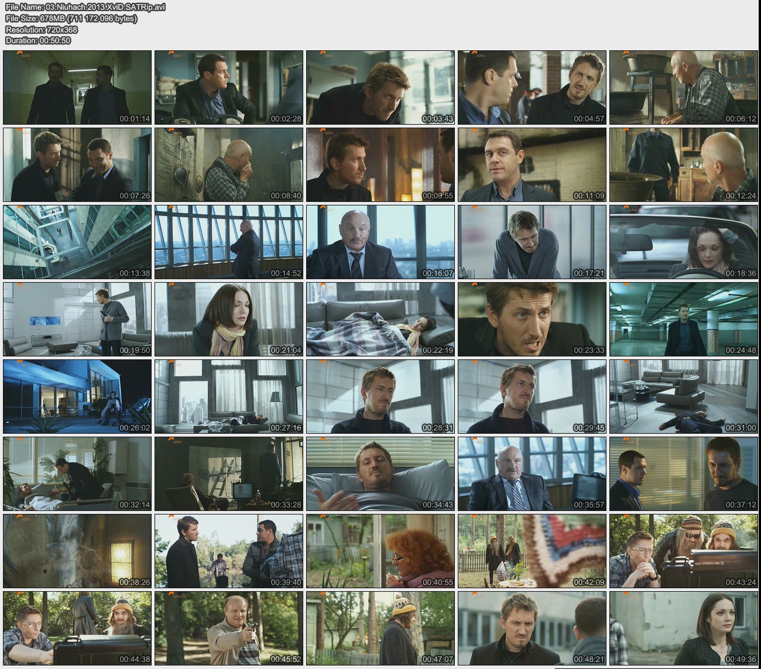Click the Resolution 720x368 text
This screenshot has height=669, width=761.
(42, 29)
